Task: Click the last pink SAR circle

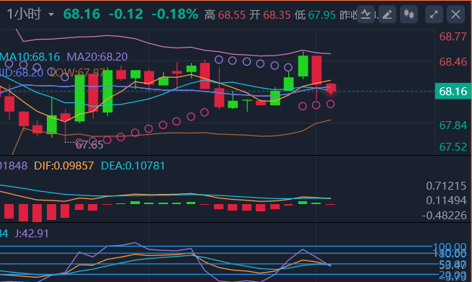Action: pyautogui.click(x=331, y=105)
